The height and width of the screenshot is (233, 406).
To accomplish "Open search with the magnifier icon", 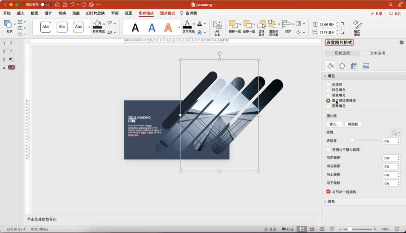I will click(391, 5).
